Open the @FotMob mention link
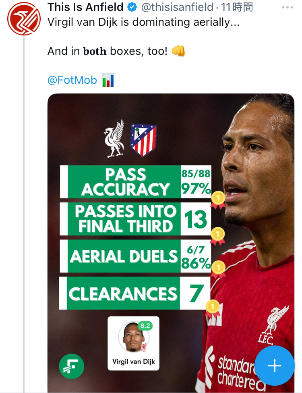This screenshot has height=393, width=302. tap(72, 80)
